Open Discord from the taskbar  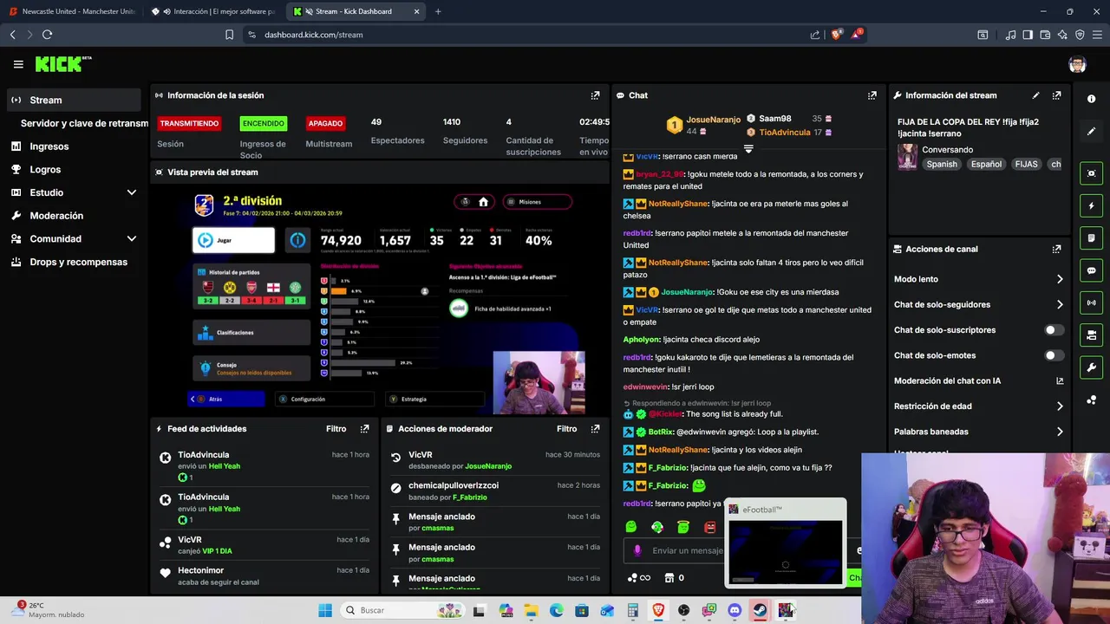735,610
